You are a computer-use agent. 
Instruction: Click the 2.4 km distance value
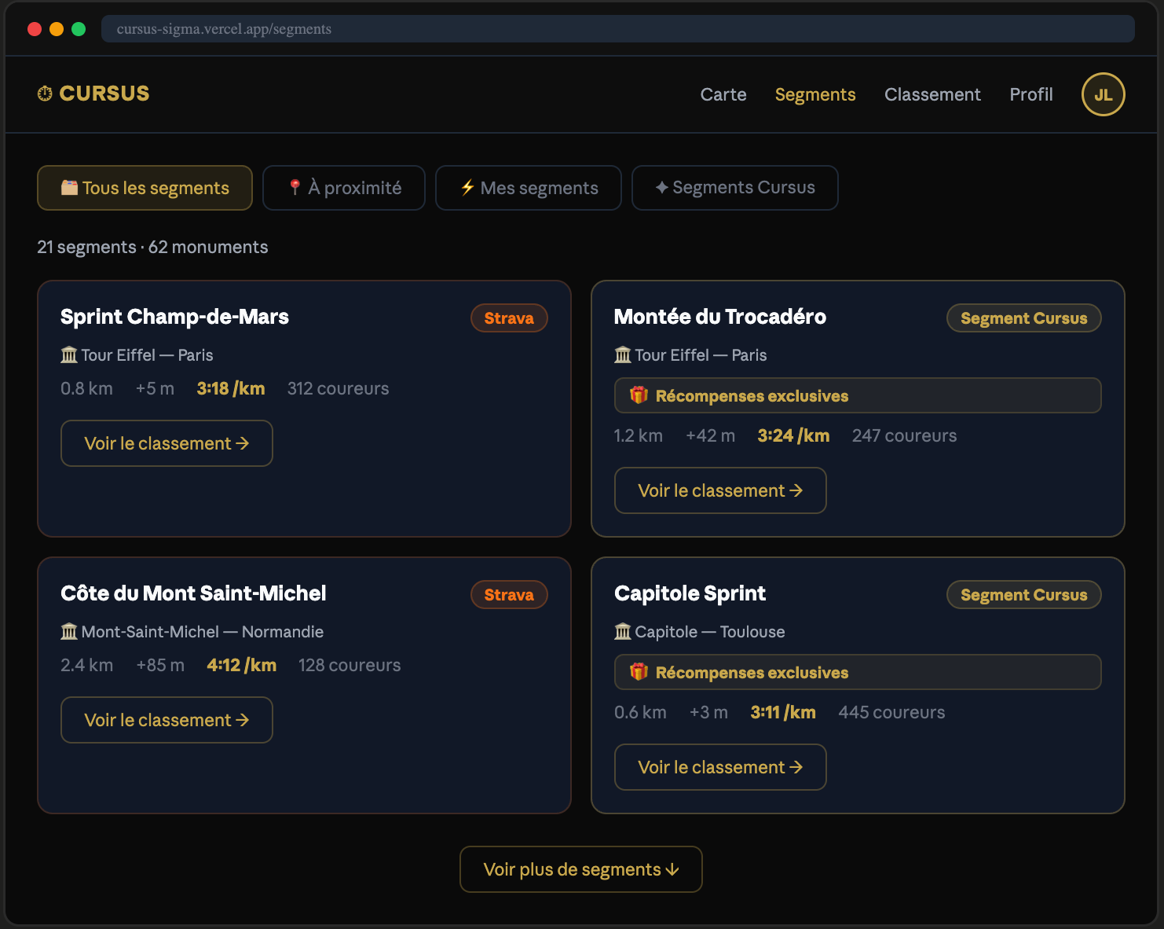point(86,665)
